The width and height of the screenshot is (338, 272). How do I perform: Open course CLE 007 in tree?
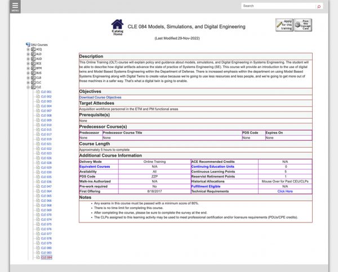[46, 111]
